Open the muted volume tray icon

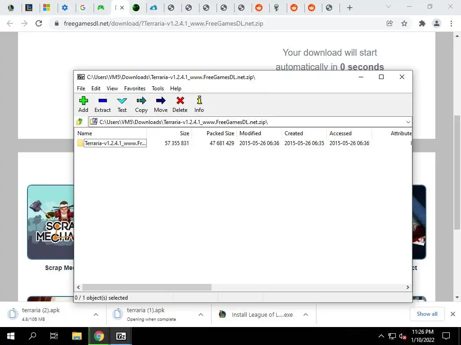403,336
